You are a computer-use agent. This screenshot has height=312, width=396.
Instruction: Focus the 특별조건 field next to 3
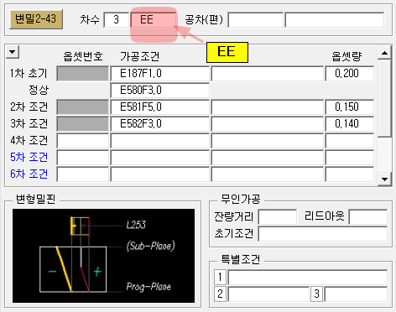(x=356, y=294)
